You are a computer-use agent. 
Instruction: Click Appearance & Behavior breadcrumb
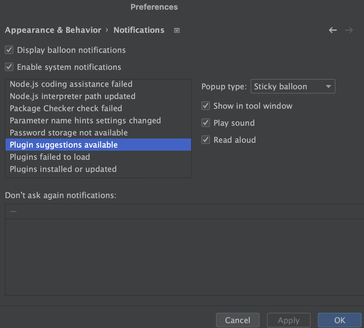pyautogui.click(x=53, y=30)
